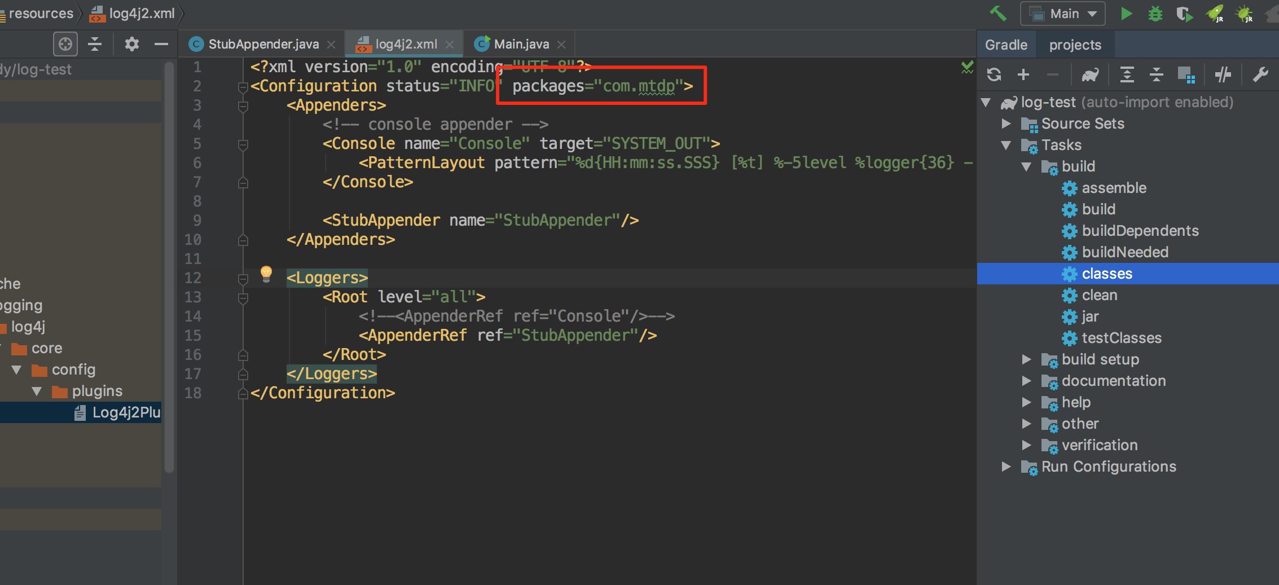Start debugging with the bug icon
Screen dimensions: 1279x585
1155,13
